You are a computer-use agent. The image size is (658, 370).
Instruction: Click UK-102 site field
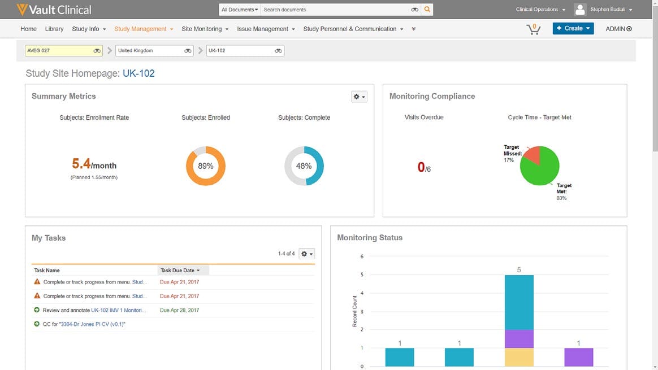[x=245, y=51]
